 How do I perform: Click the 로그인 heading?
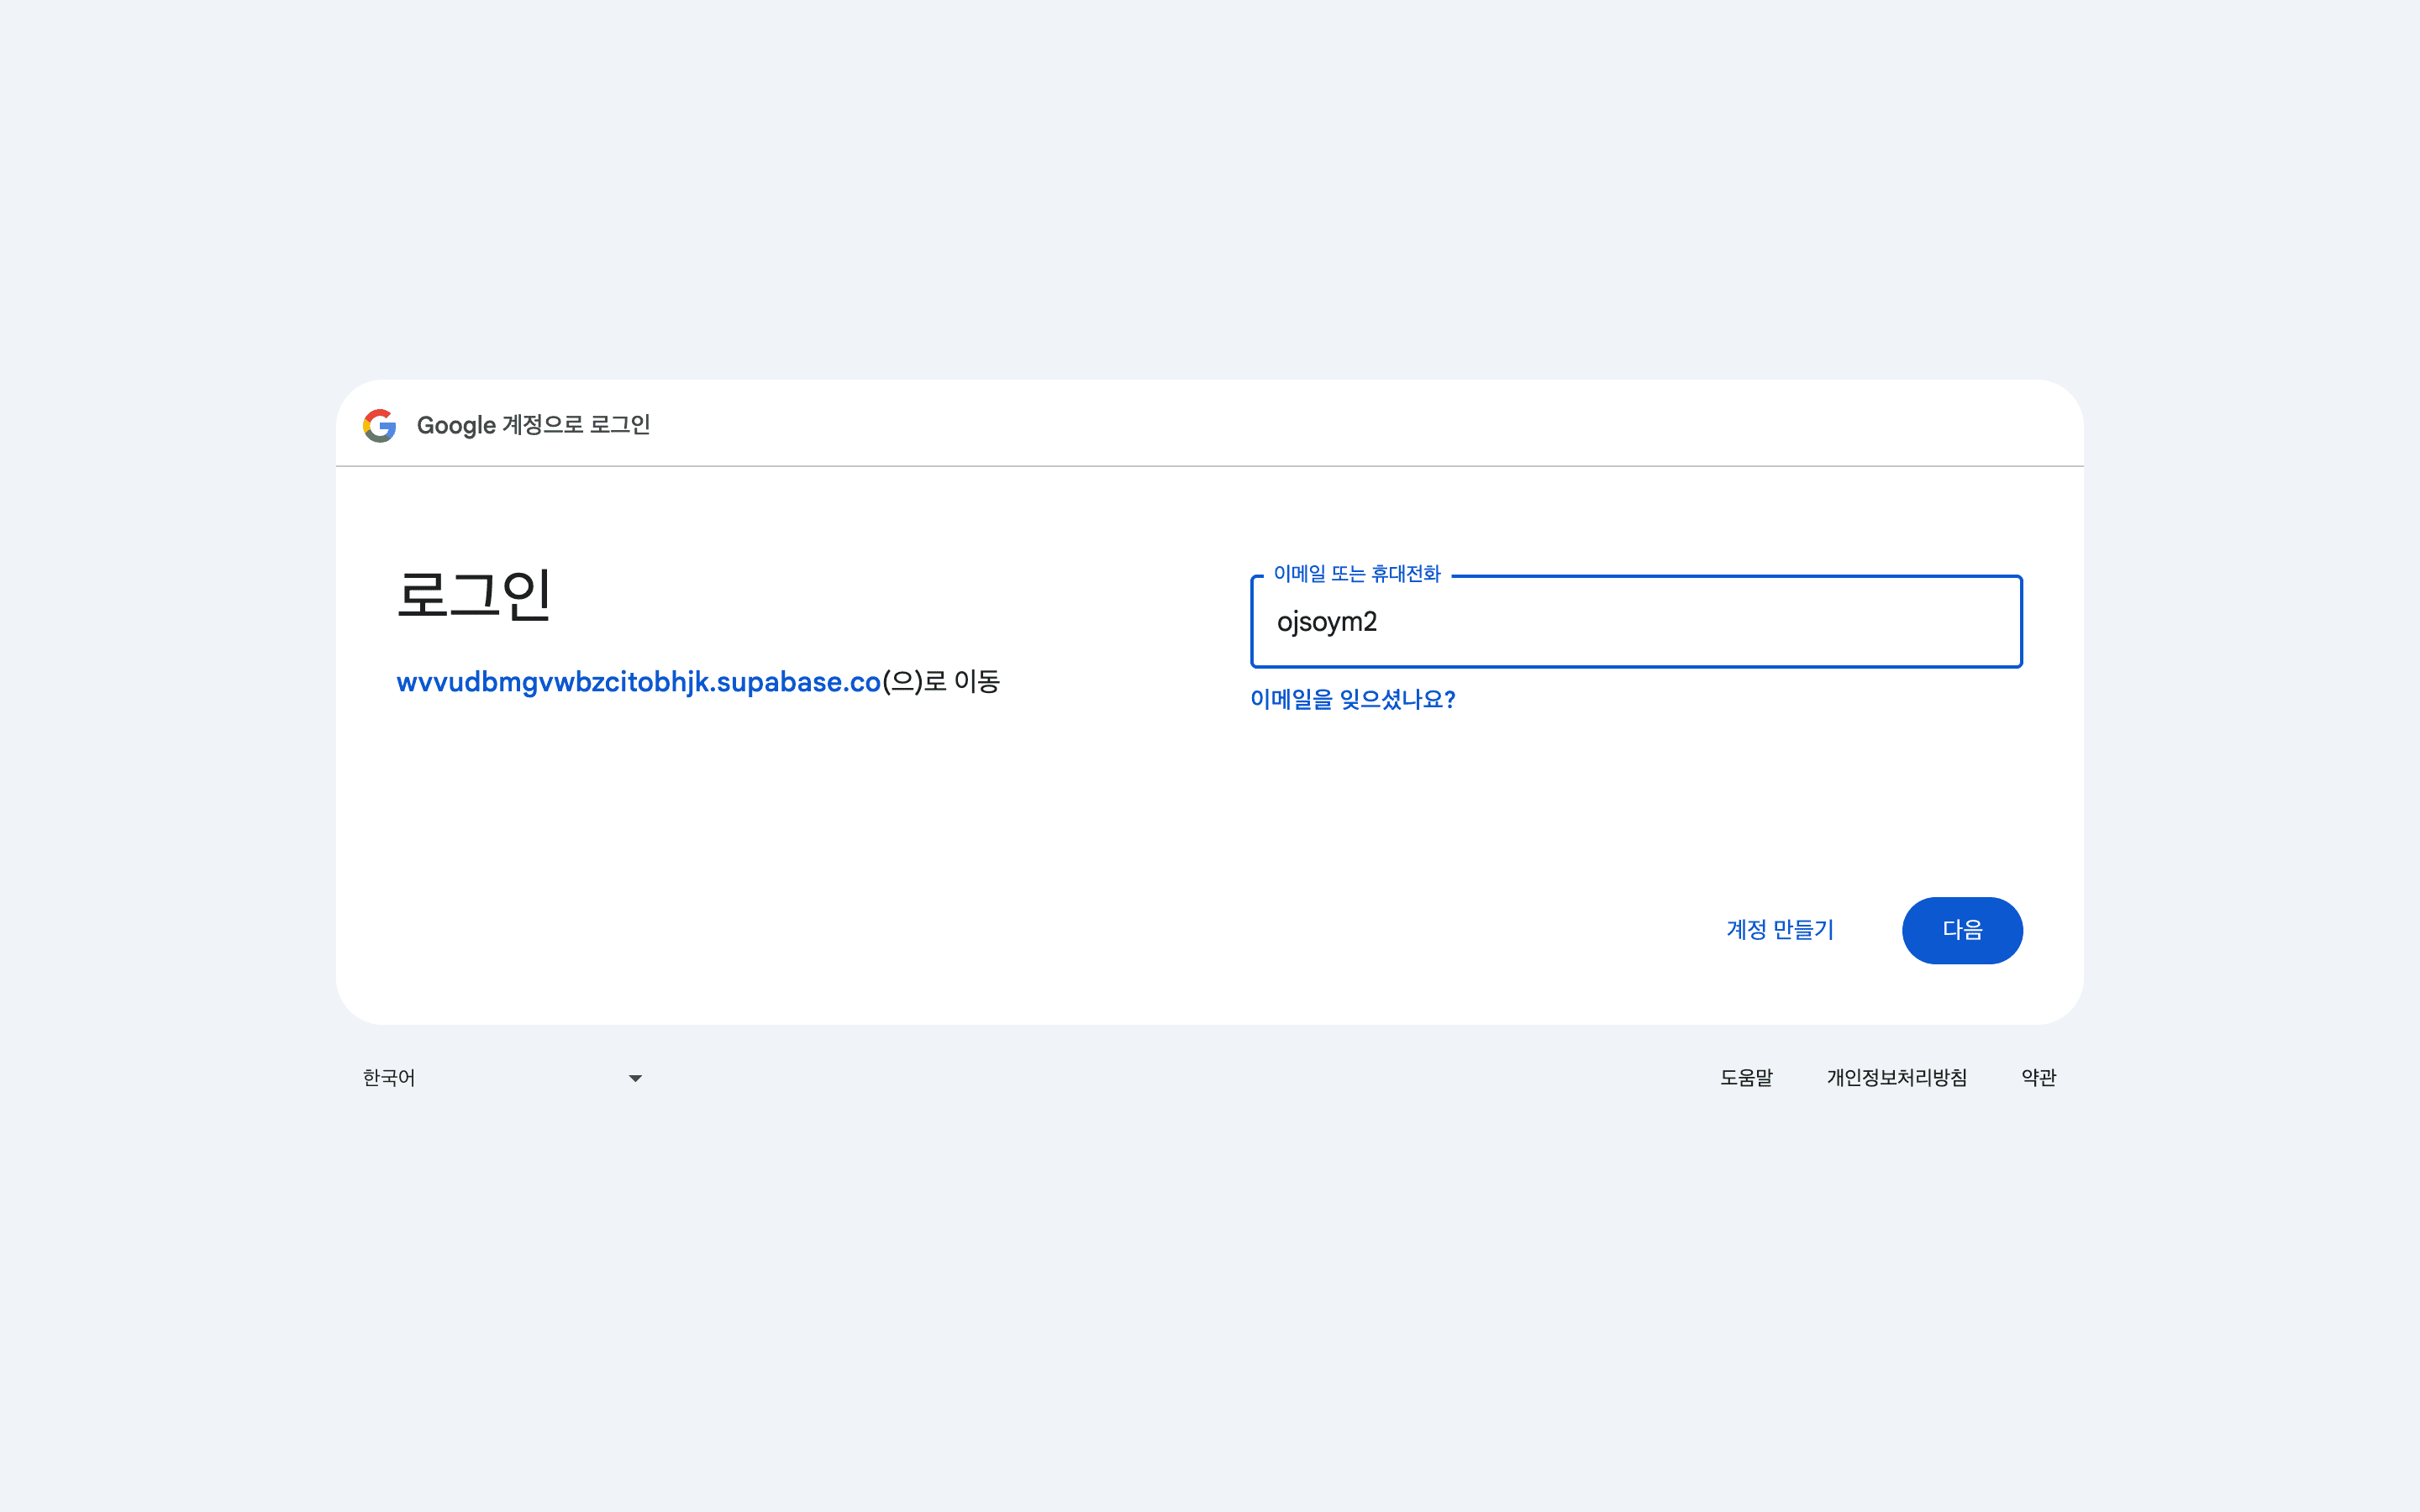coord(473,595)
